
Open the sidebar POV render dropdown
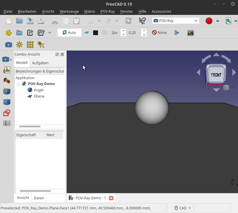point(11,60)
